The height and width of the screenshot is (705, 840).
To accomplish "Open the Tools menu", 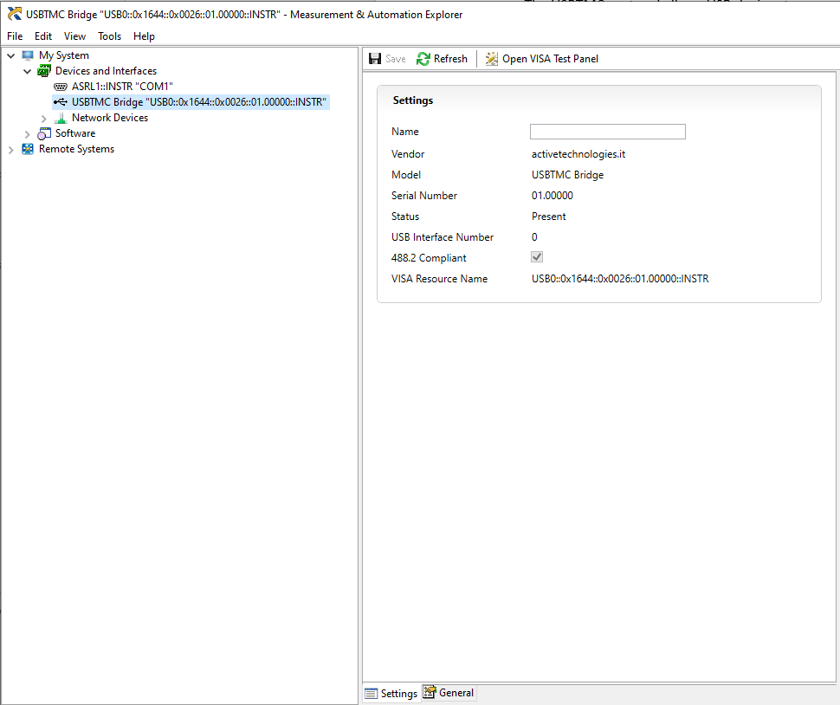I will (110, 36).
